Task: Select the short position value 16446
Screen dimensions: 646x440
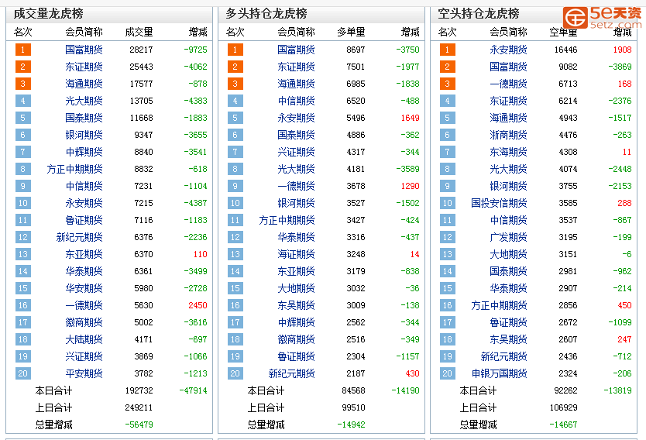Action: (x=565, y=50)
